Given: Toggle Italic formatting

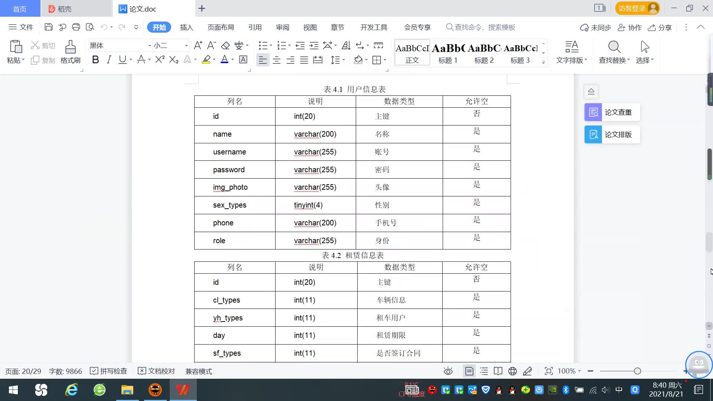Looking at the screenshot, I should (109, 59).
